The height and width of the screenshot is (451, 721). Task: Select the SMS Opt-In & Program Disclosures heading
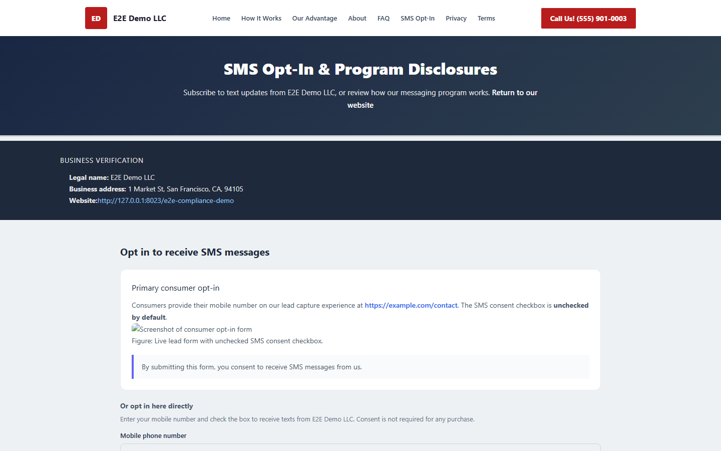pos(360,69)
